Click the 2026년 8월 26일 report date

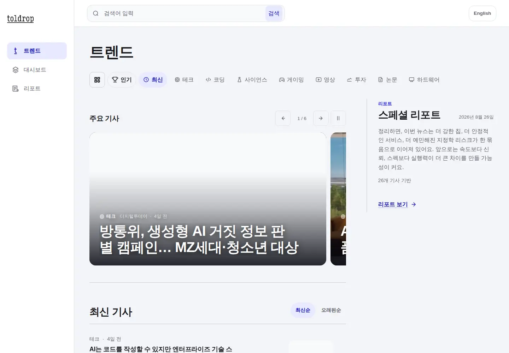(476, 117)
